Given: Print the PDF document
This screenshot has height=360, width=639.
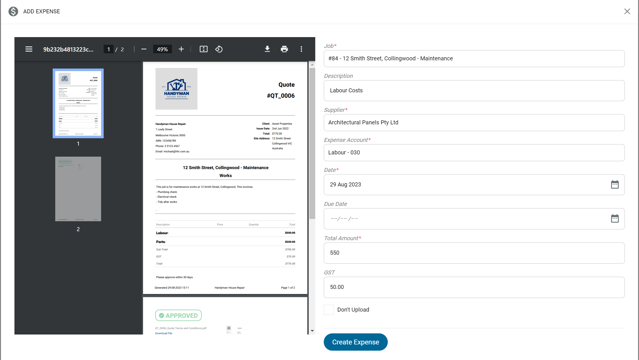Looking at the screenshot, I should click(284, 49).
